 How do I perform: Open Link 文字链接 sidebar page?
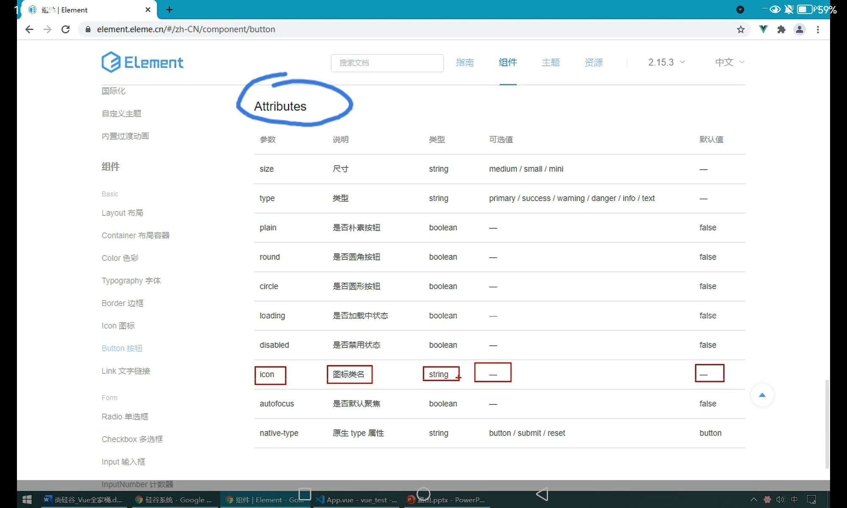click(x=126, y=371)
